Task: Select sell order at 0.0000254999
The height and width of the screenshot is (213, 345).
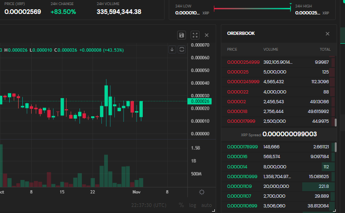Action: 278,62
